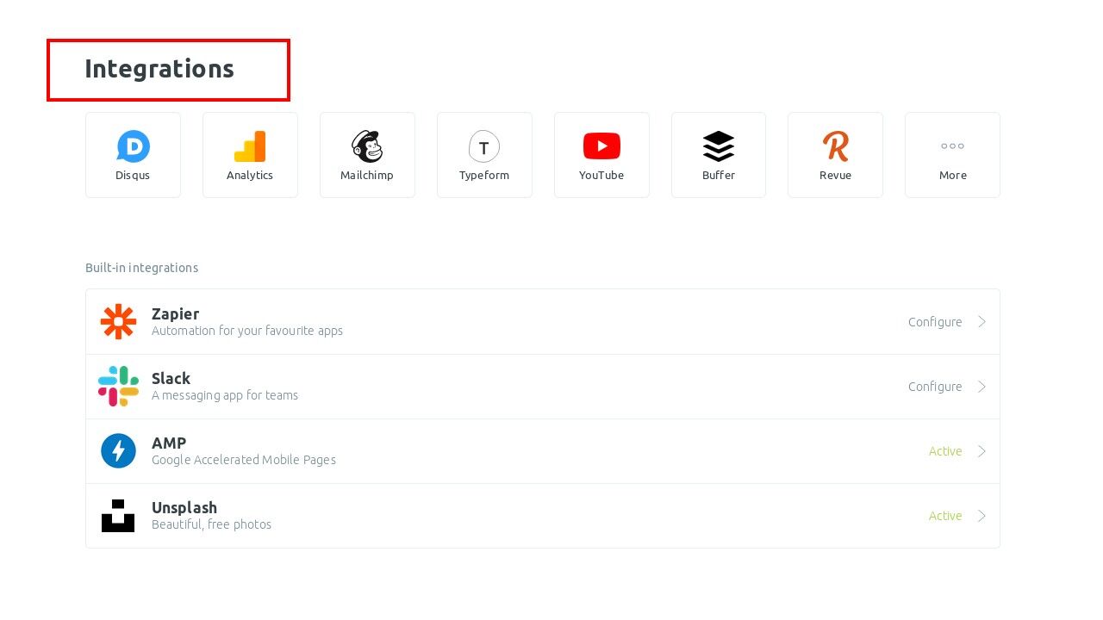Image resolution: width=1103 pixels, height=620 pixels.
Task: Select the YouTube play logo icon
Action: [601, 146]
